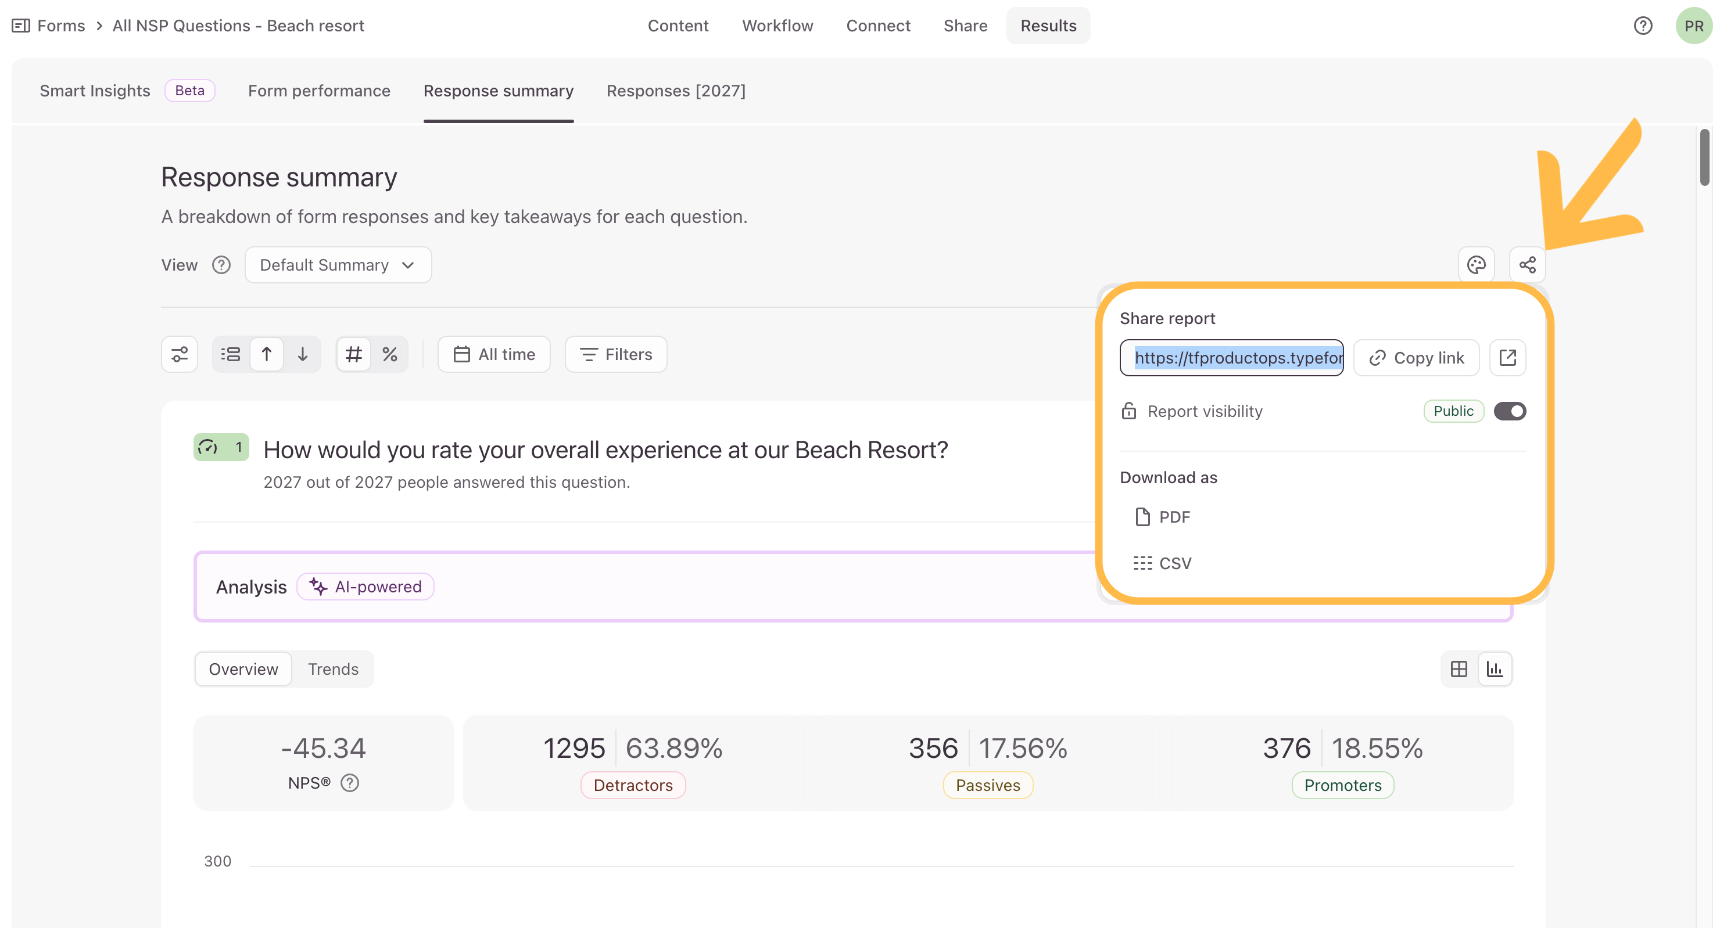Click the Promoters label
The width and height of the screenshot is (1720, 928).
[1343, 785]
